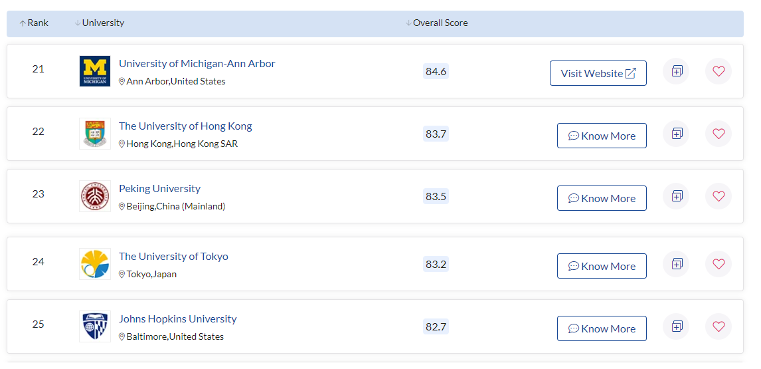Open Johns Hopkins University name link
Viewport: 761px width, 369px height.
(177, 319)
